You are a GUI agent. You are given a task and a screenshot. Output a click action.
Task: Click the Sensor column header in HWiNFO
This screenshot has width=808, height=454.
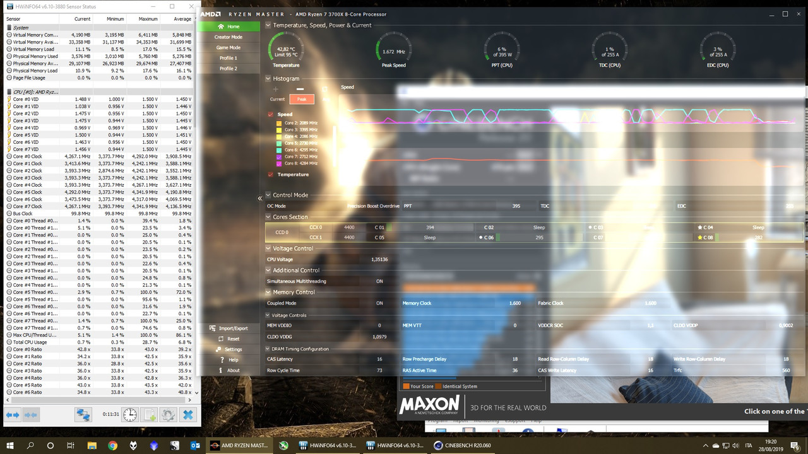32,19
